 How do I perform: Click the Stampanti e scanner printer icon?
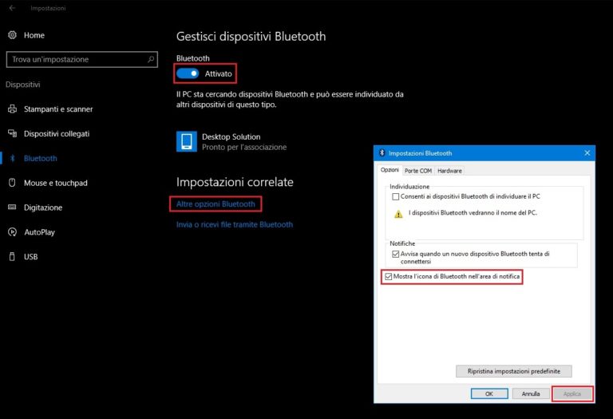tap(12, 109)
